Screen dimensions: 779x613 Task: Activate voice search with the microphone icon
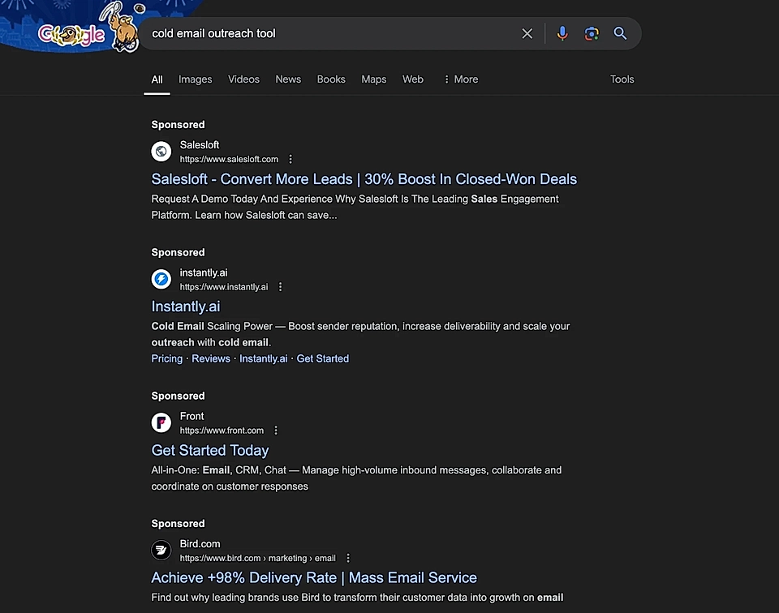(x=562, y=33)
